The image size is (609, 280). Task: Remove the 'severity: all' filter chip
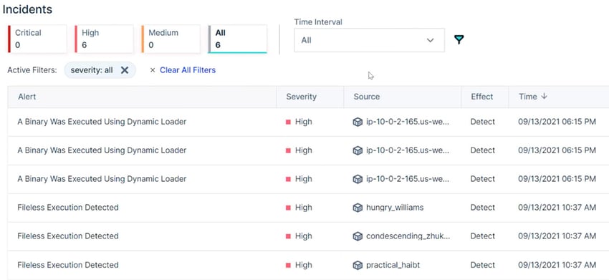point(124,70)
